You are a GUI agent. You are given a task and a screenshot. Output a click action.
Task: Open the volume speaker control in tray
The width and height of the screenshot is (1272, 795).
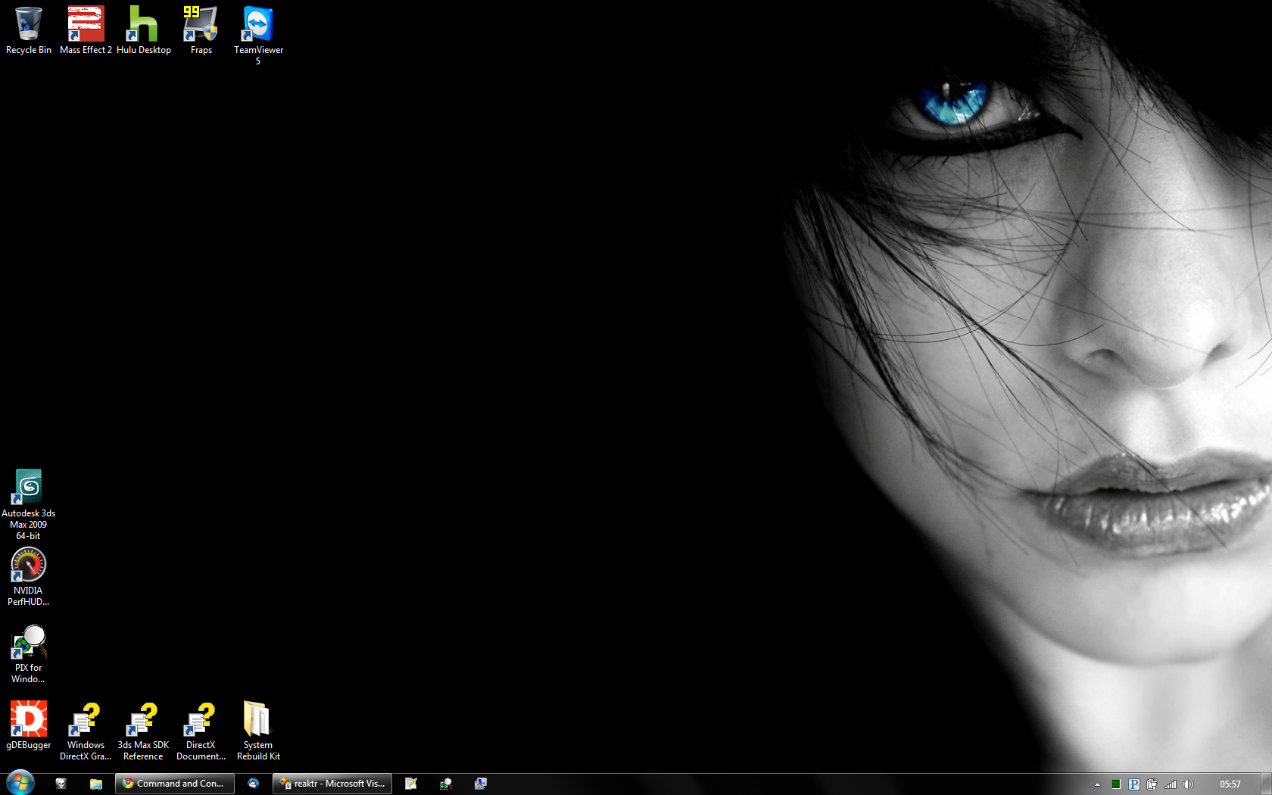click(1189, 784)
